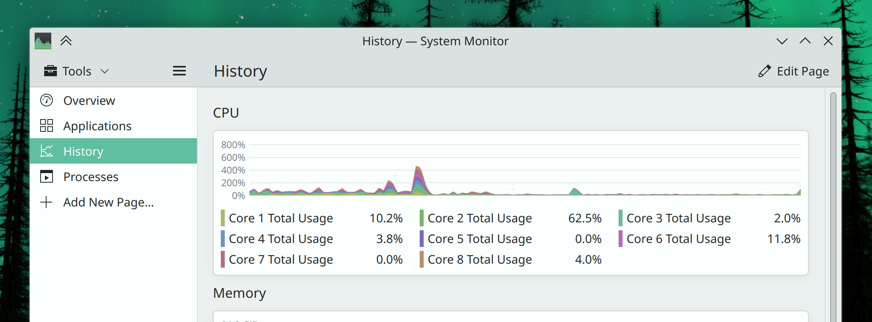The image size is (872, 322).
Task: Click the briefcase Tools icon
Action: (51, 71)
